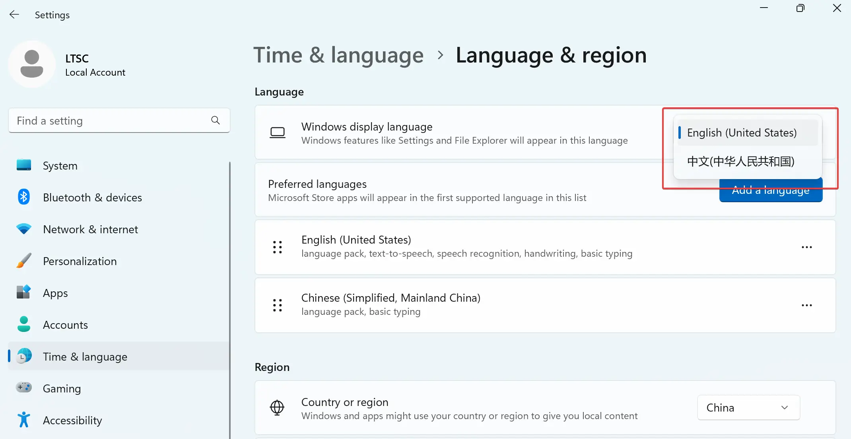
Task: Select the Personalization brush icon
Action: (x=24, y=261)
